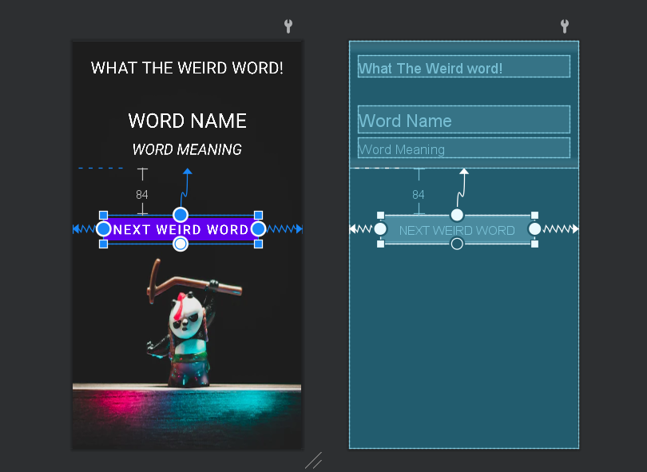This screenshot has height=472, width=647.
Task: Open the 84 margin dropdown in design view
Action: 142,194
